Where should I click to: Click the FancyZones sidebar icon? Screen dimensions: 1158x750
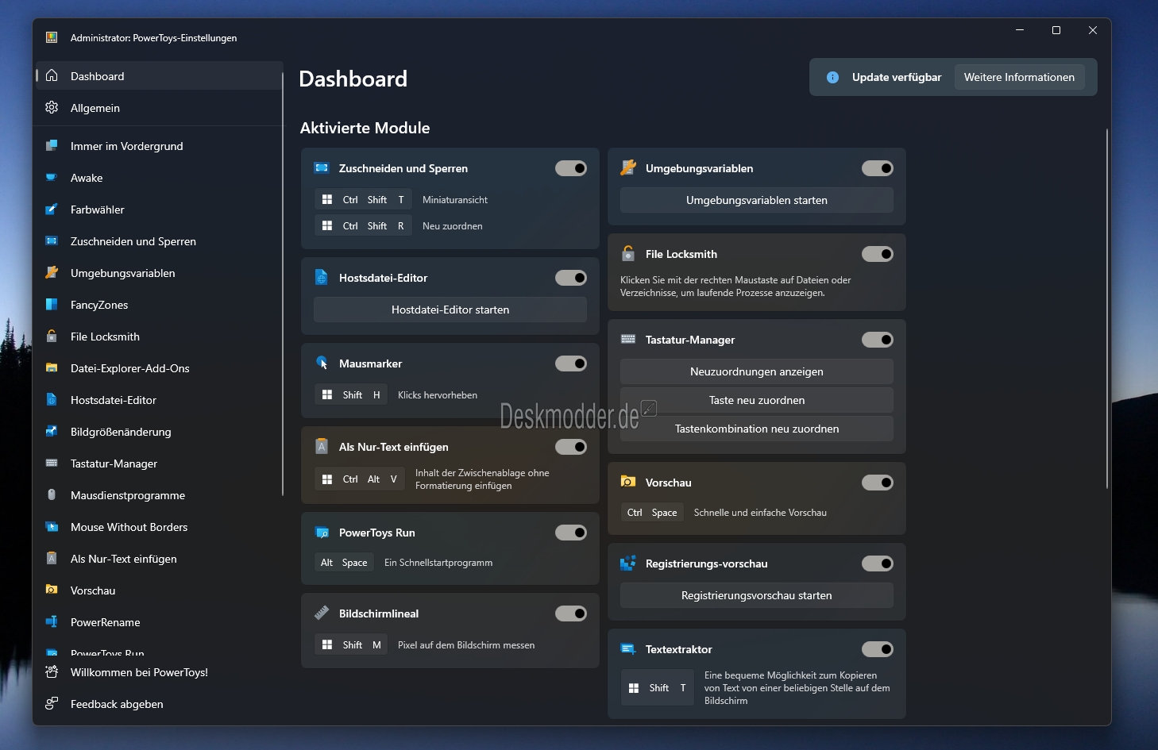click(x=52, y=304)
